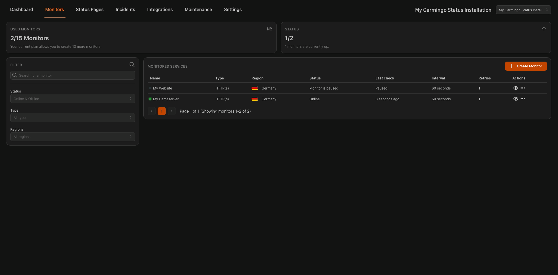Click the magnifier icon in Filter panel header

(x=132, y=65)
